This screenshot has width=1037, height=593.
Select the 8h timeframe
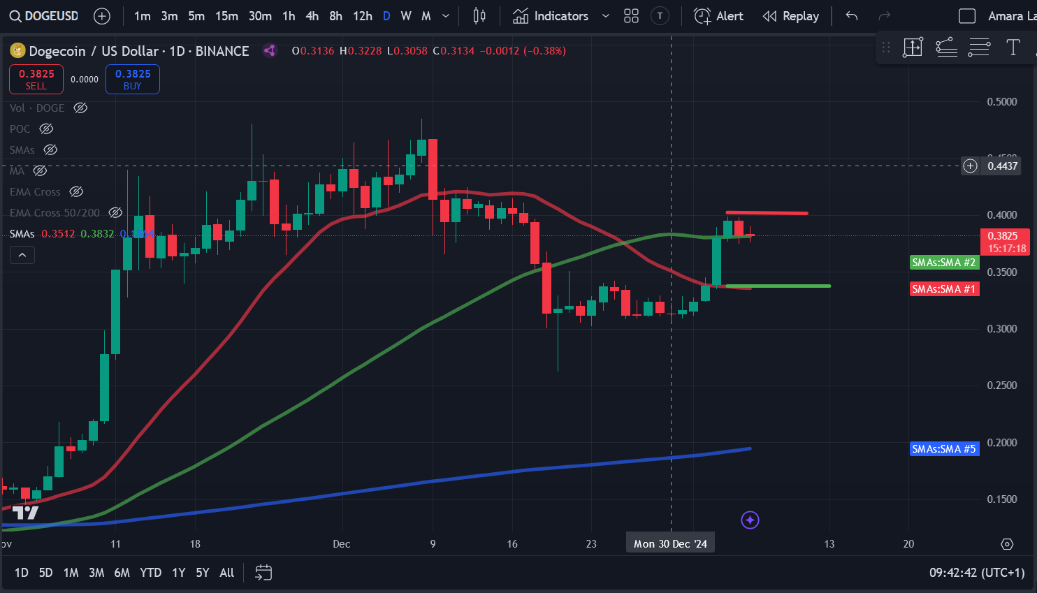click(x=336, y=16)
